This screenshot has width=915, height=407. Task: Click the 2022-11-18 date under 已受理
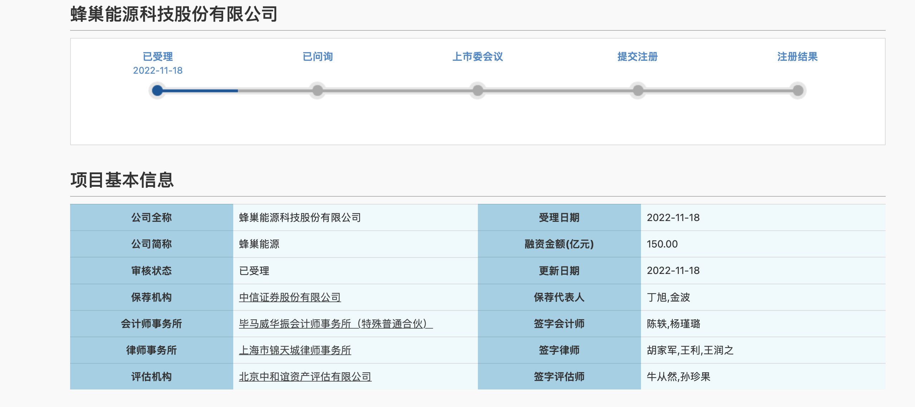158,70
